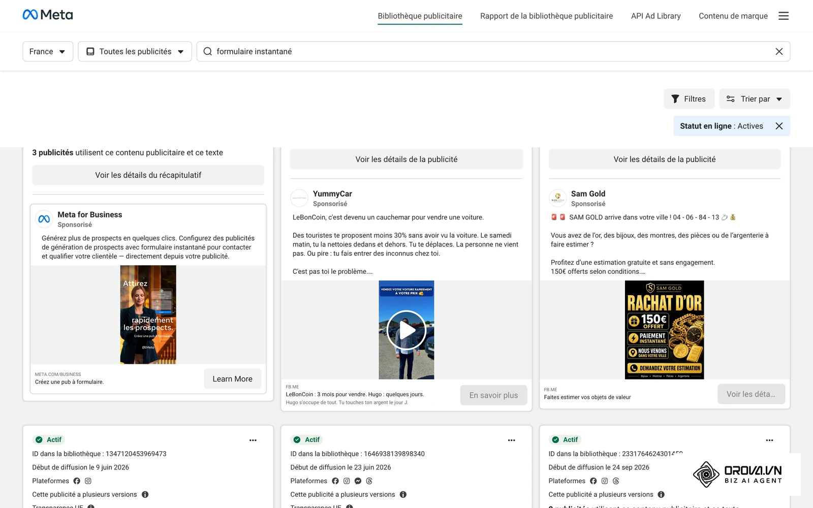Click Threads platform icon in 24 sep card
813x508 pixels.
coord(616,481)
